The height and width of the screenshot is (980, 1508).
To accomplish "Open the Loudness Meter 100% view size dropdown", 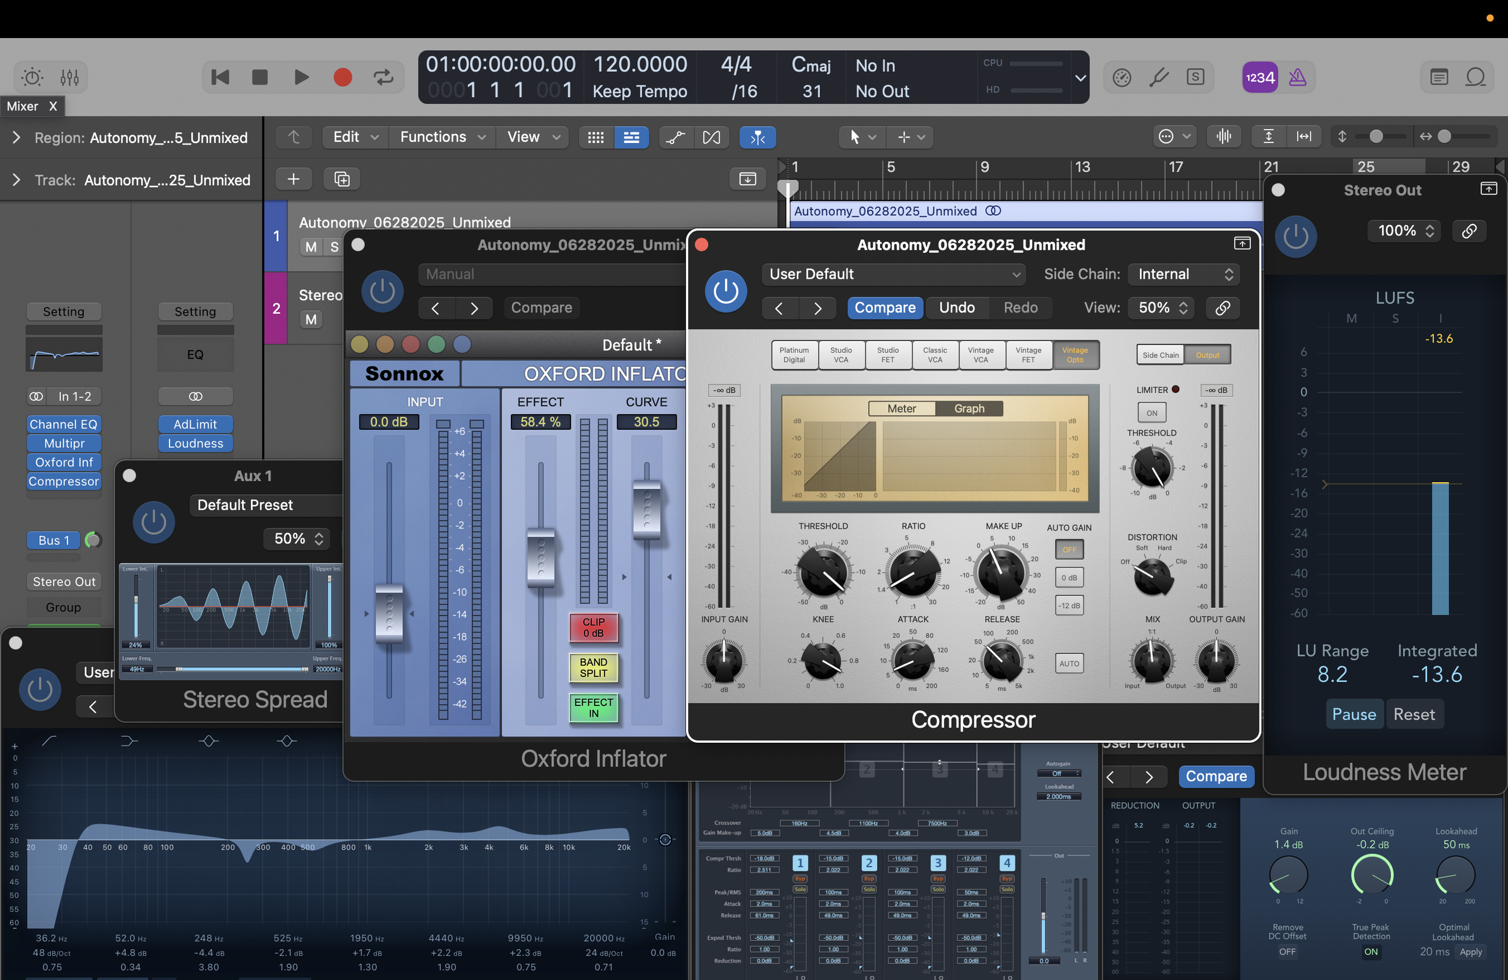I will pos(1404,231).
